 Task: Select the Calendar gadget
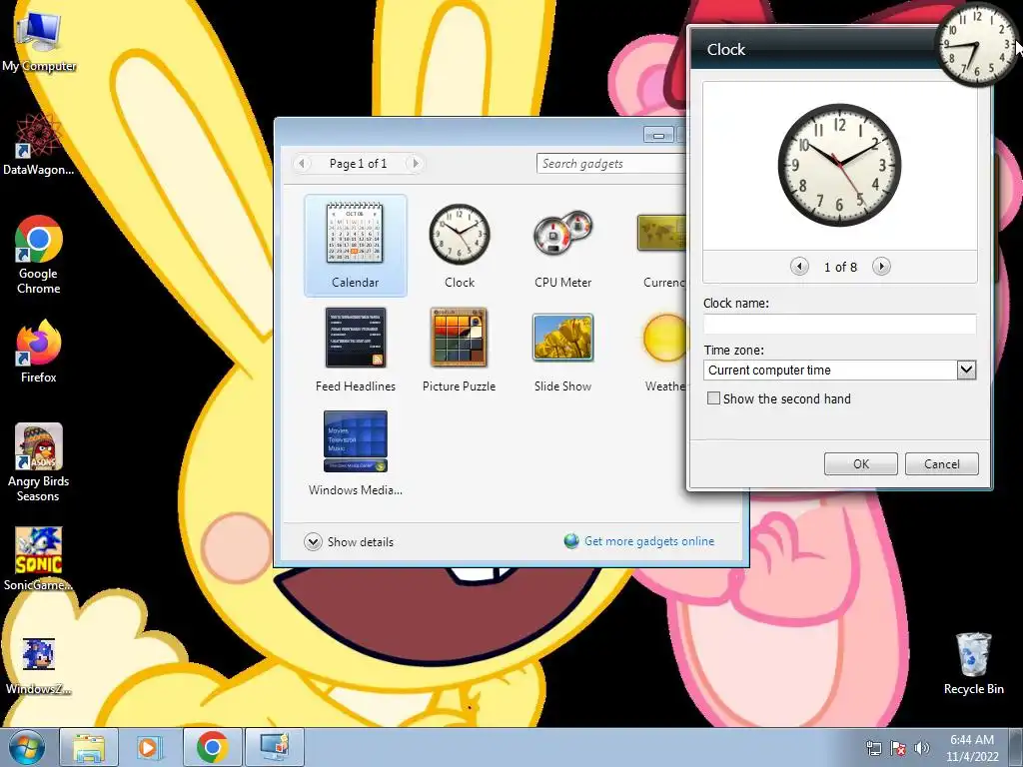[x=355, y=246]
